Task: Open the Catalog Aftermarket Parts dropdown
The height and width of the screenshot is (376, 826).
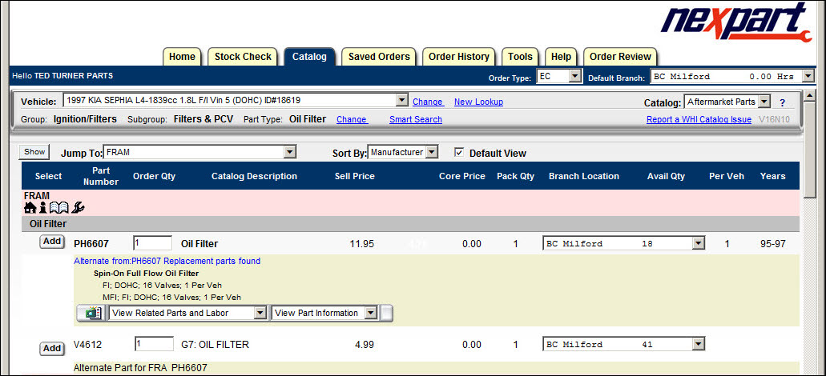Action: [x=765, y=102]
